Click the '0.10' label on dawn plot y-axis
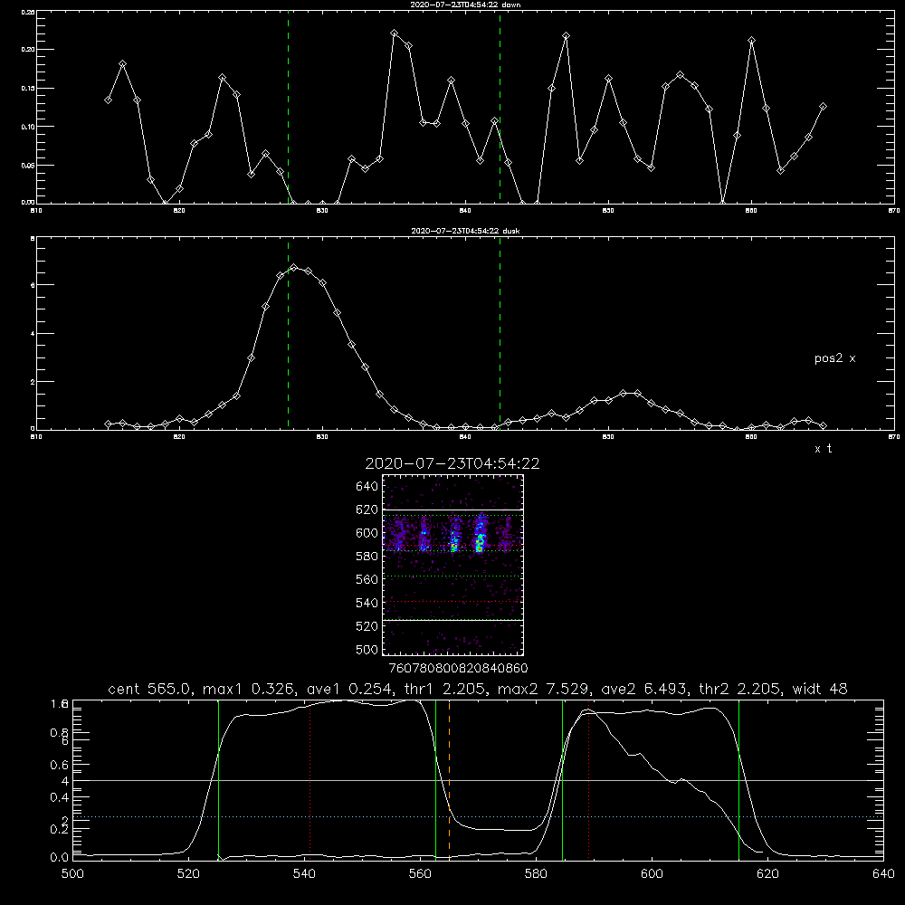Viewport: 905px width, 905px height. click(x=28, y=127)
